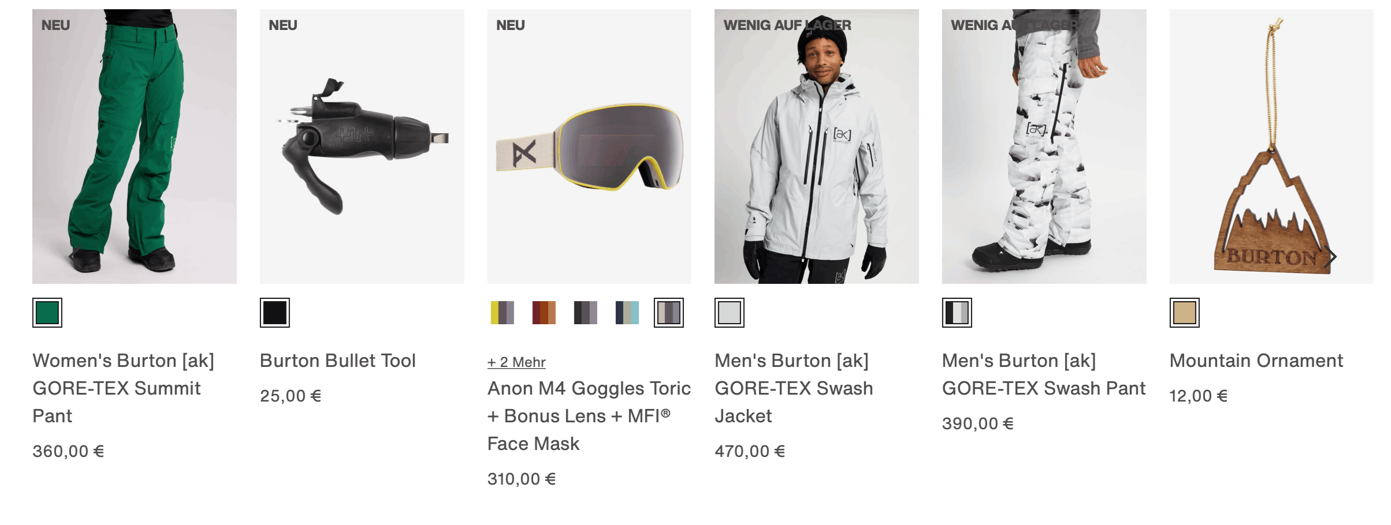The image size is (1391, 525).
Task: Select the black swatch under Burton Bullet Tool
Action: tap(274, 313)
